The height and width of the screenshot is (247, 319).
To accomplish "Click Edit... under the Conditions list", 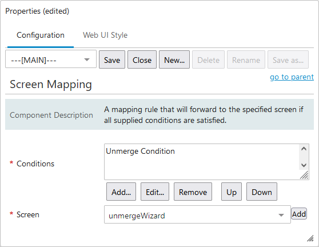I will click(155, 192).
